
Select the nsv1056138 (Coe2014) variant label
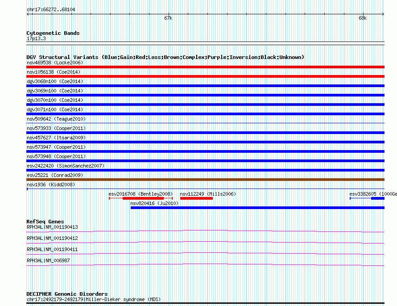[54, 72]
